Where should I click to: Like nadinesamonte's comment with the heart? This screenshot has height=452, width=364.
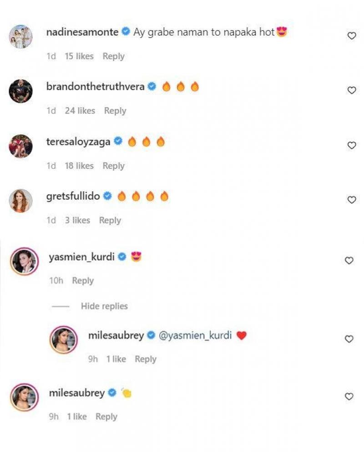point(351,36)
